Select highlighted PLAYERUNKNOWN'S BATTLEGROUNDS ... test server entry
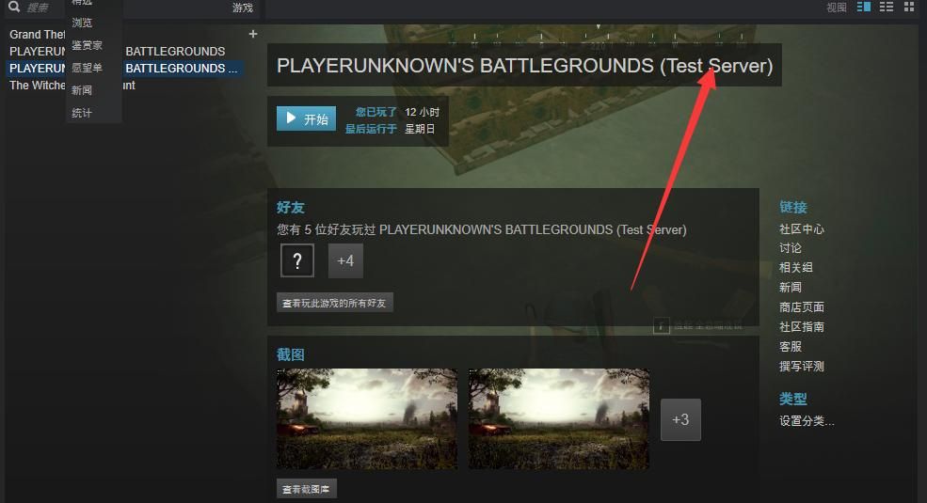 (x=123, y=69)
